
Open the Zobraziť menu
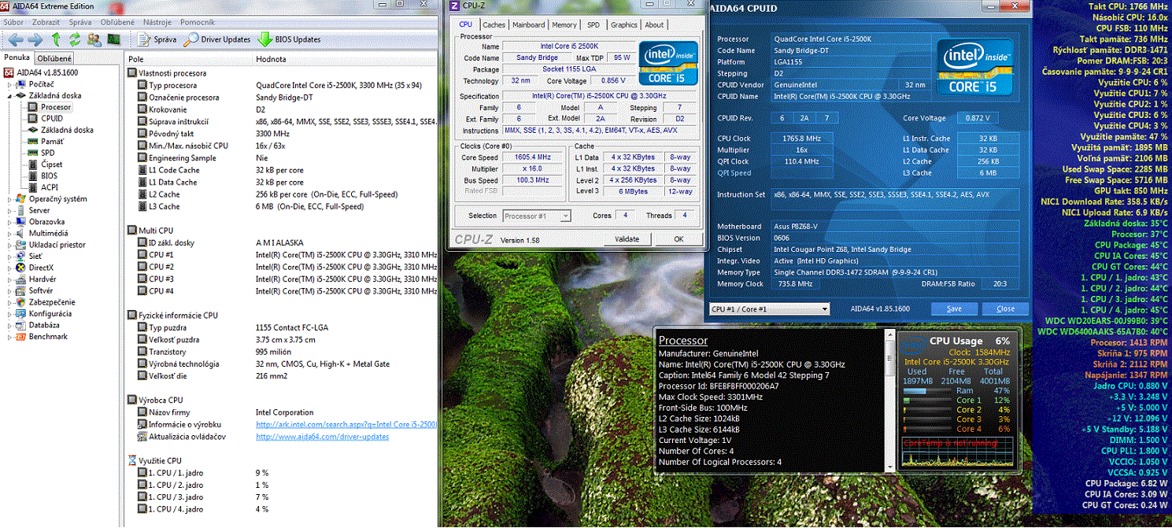coord(46,22)
